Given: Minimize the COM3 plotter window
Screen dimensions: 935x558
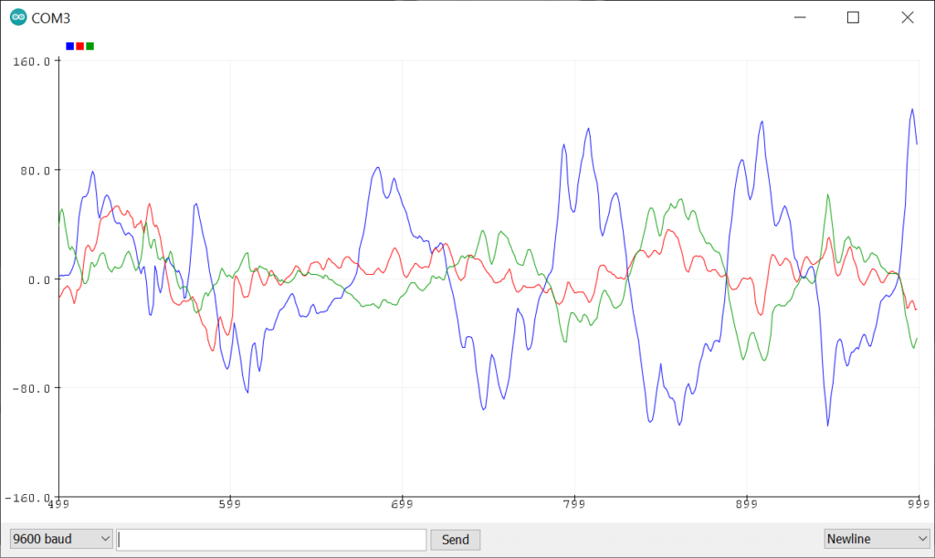Looking at the screenshot, I should pos(800,17).
